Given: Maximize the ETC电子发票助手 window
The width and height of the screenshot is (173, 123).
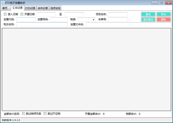Looking at the screenshot, I should pyautogui.click(x=162, y=3).
